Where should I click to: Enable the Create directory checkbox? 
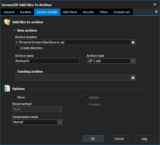[x=17, y=48]
